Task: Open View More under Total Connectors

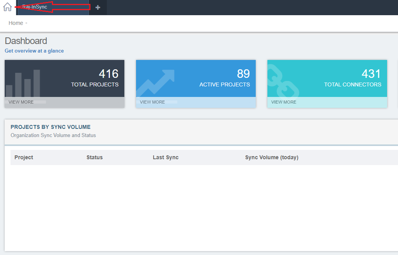Action: pos(284,102)
